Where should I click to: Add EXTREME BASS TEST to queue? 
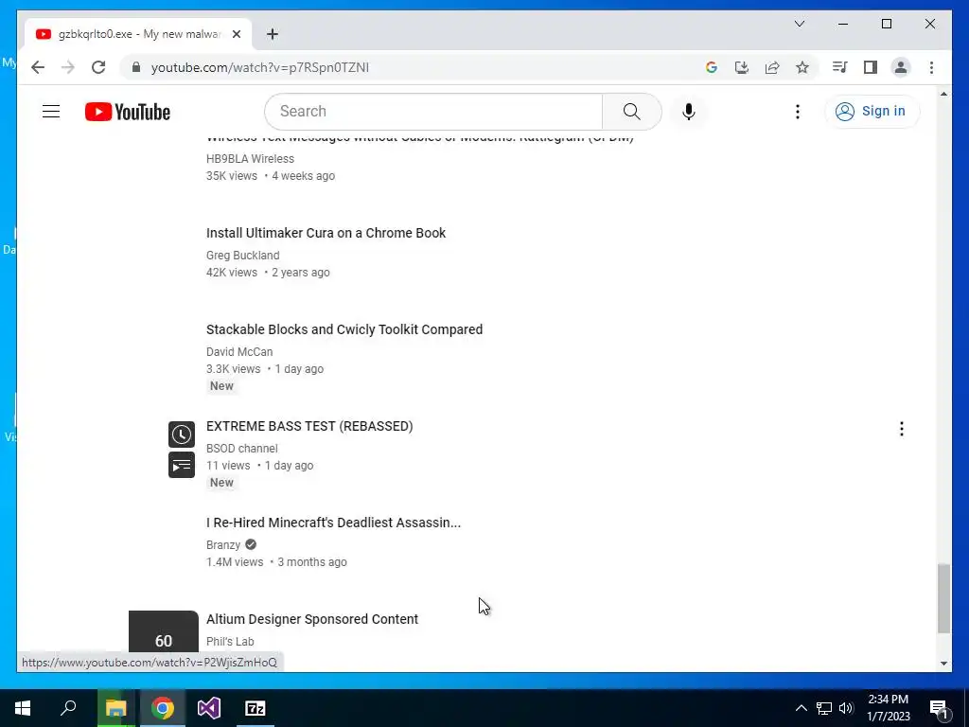click(x=181, y=466)
